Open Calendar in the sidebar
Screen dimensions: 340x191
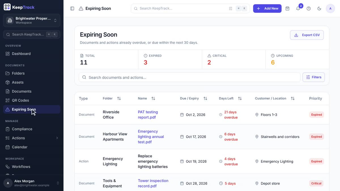click(x=32, y=147)
